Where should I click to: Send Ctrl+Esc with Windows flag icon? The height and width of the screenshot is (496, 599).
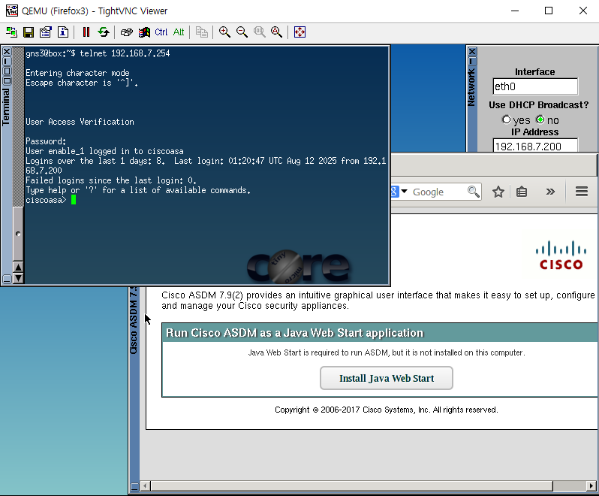pyautogui.click(x=144, y=32)
